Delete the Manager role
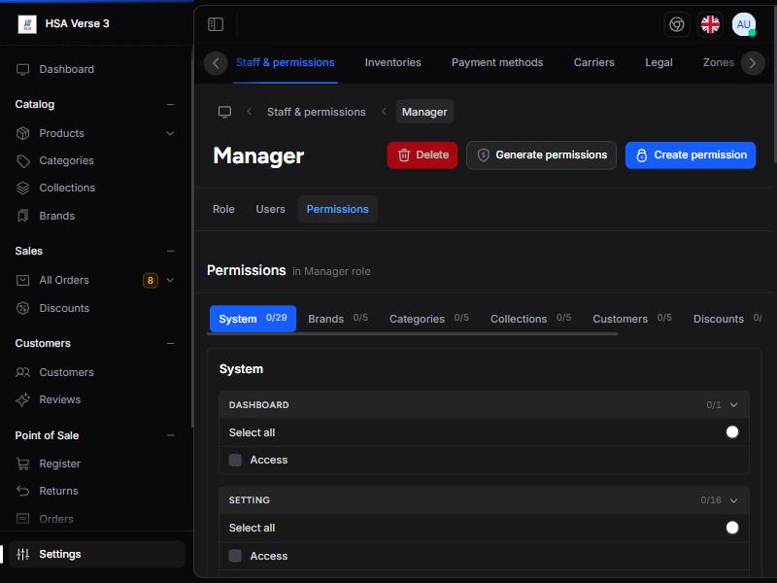Viewport: 777px width, 583px height. tap(422, 155)
